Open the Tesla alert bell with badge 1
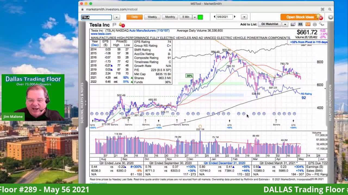The width and height of the screenshot is (348, 195). (121, 25)
